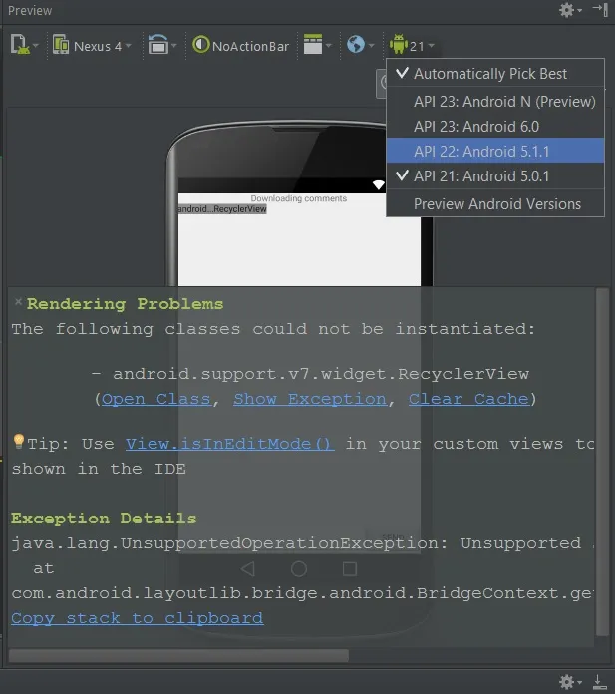Screen dimensions: 615x694
Task: Click the Downloading comments text in preview
Action: 299,198
